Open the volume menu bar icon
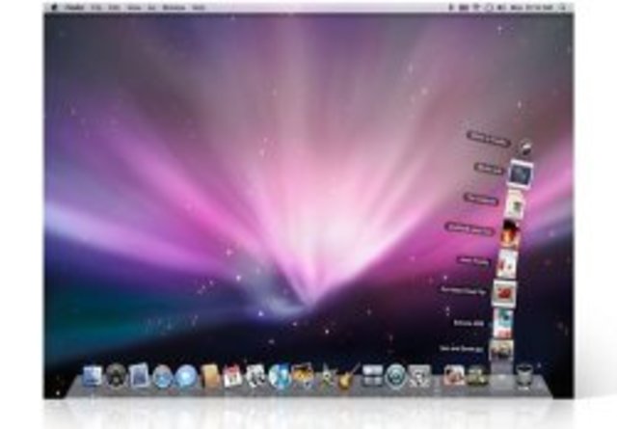The width and height of the screenshot is (617, 429). click(x=501, y=8)
